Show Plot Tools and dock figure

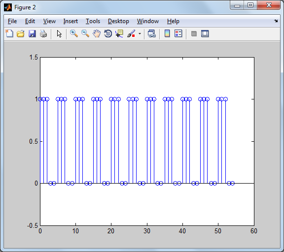coord(205,33)
